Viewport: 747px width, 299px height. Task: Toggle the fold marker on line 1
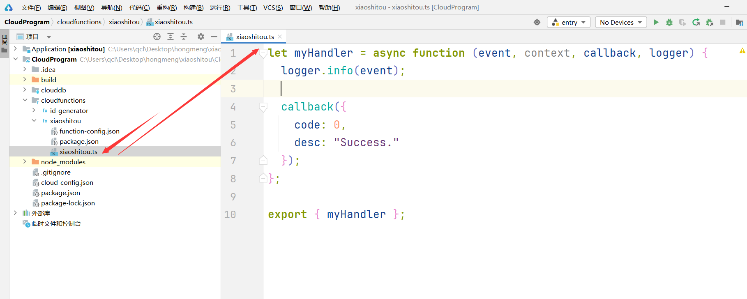[x=263, y=53]
